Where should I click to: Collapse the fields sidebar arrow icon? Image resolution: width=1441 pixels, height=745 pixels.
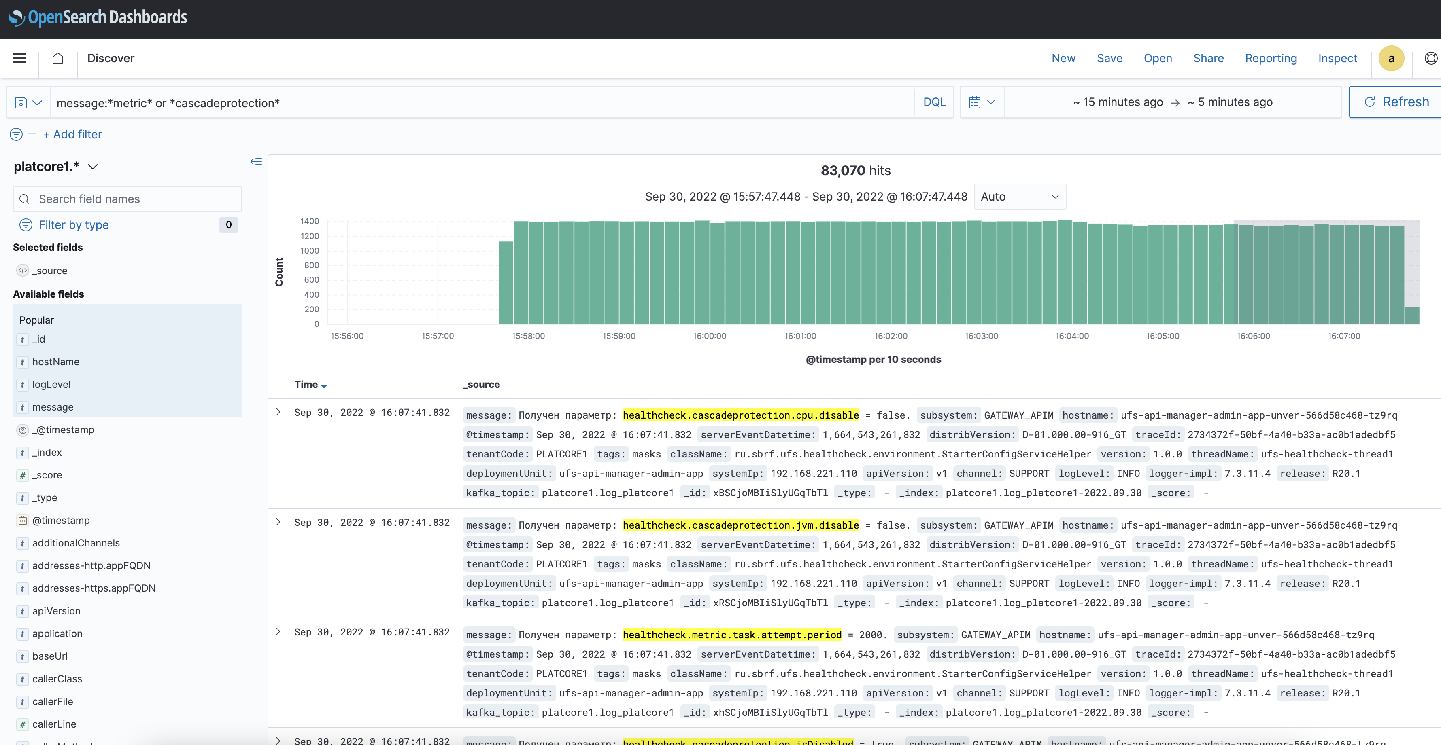click(x=256, y=161)
